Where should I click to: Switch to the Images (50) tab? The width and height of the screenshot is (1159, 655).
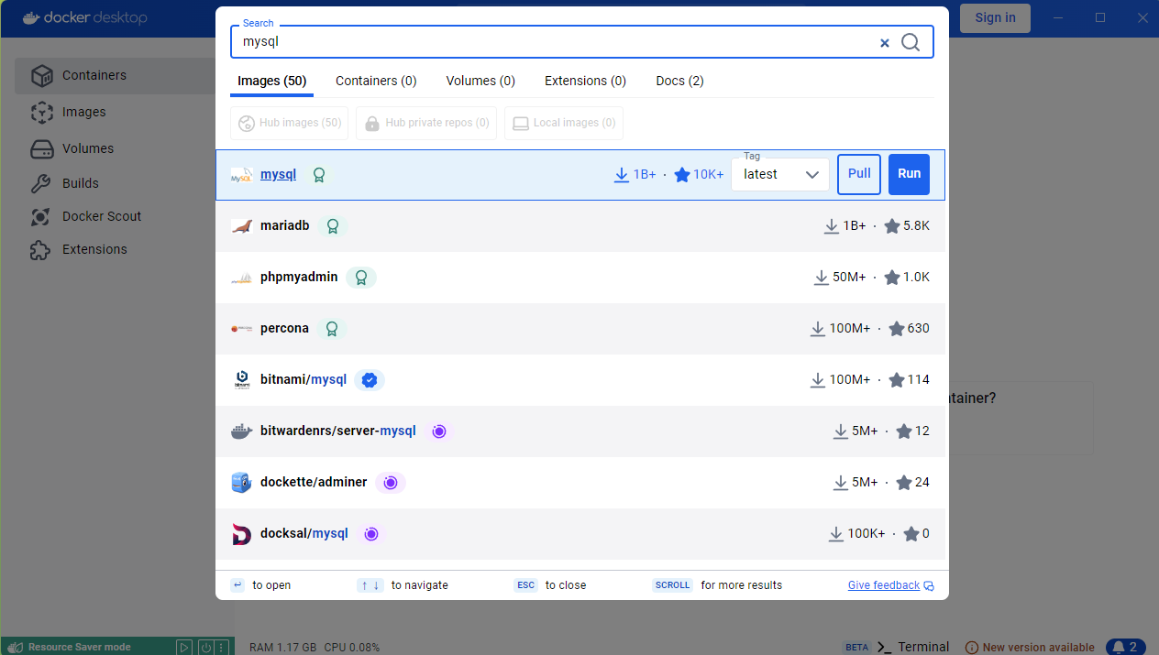pyautogui.click(x=271, y=81)
